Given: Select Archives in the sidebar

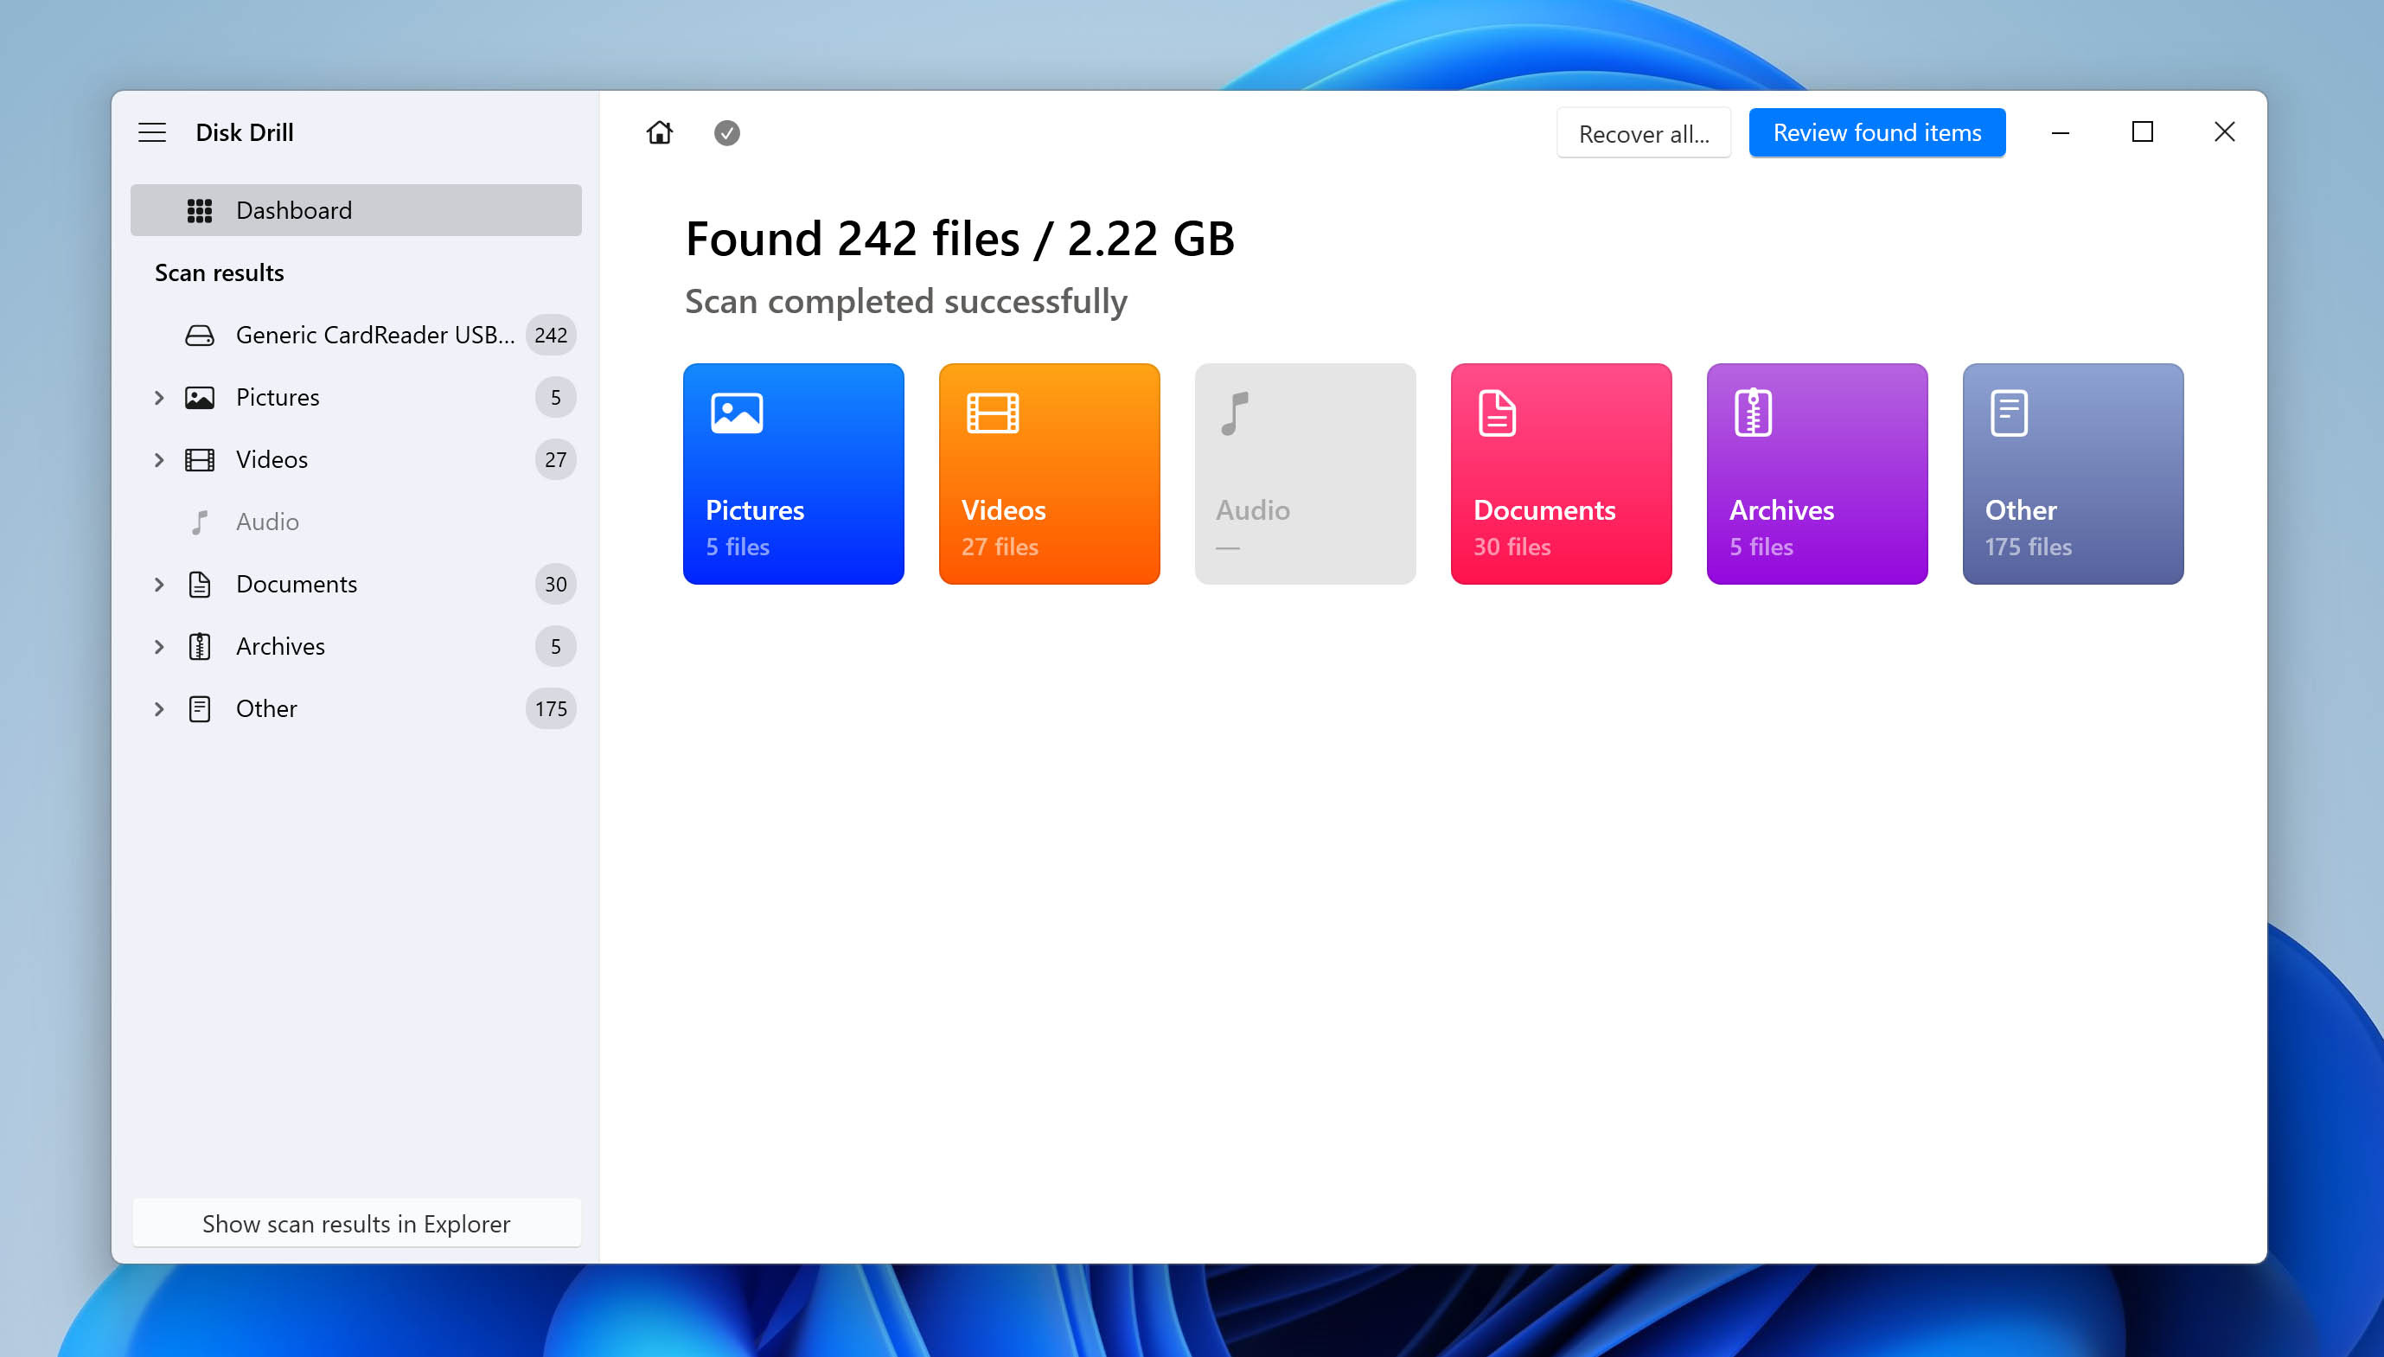Looking at the screenshot, I should [x=356, y=647].
